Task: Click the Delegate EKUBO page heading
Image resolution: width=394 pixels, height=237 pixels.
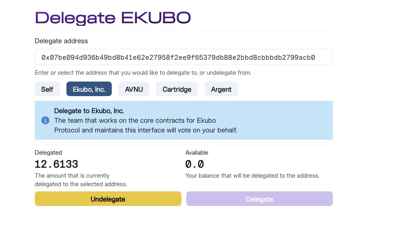Action: tap(113, 18)
